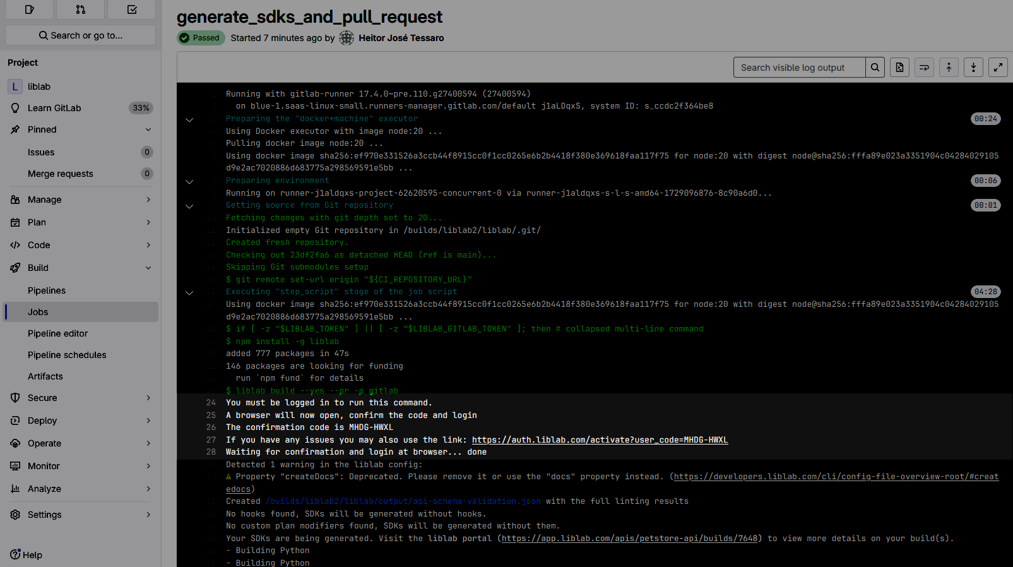The height and width of the screenshot is (567, 1013).
Task: Click Search or go to button
Action: pos(80,35)
